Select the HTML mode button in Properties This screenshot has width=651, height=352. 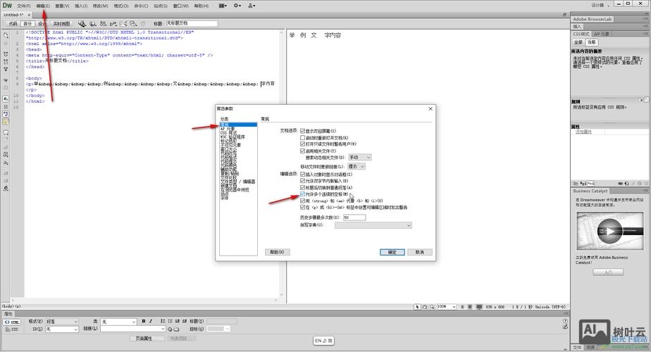click(x=12, y=322)
